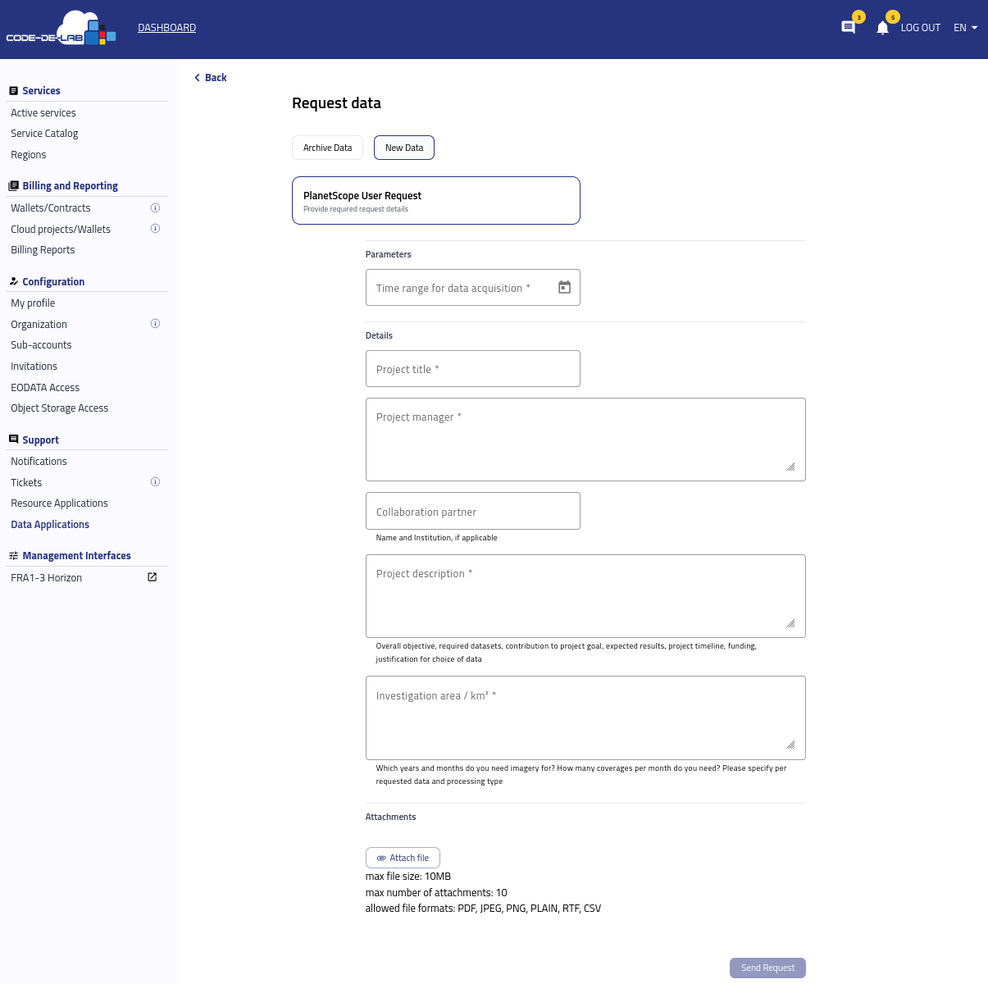Click the Project title input field

point(473,369)
